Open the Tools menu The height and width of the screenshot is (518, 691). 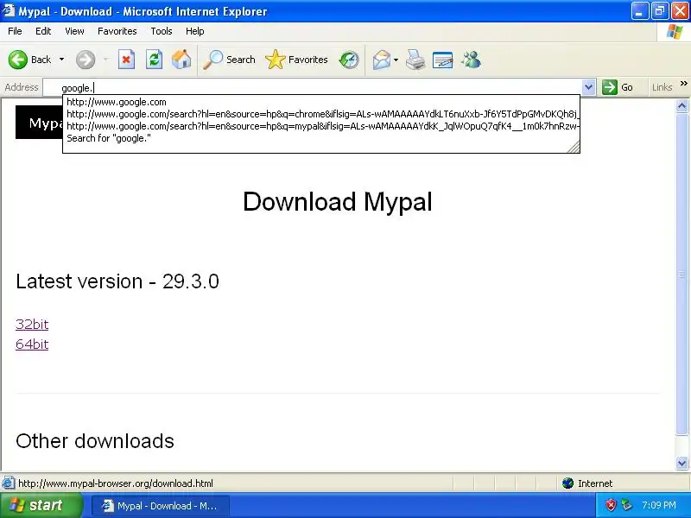pos(162,31)
